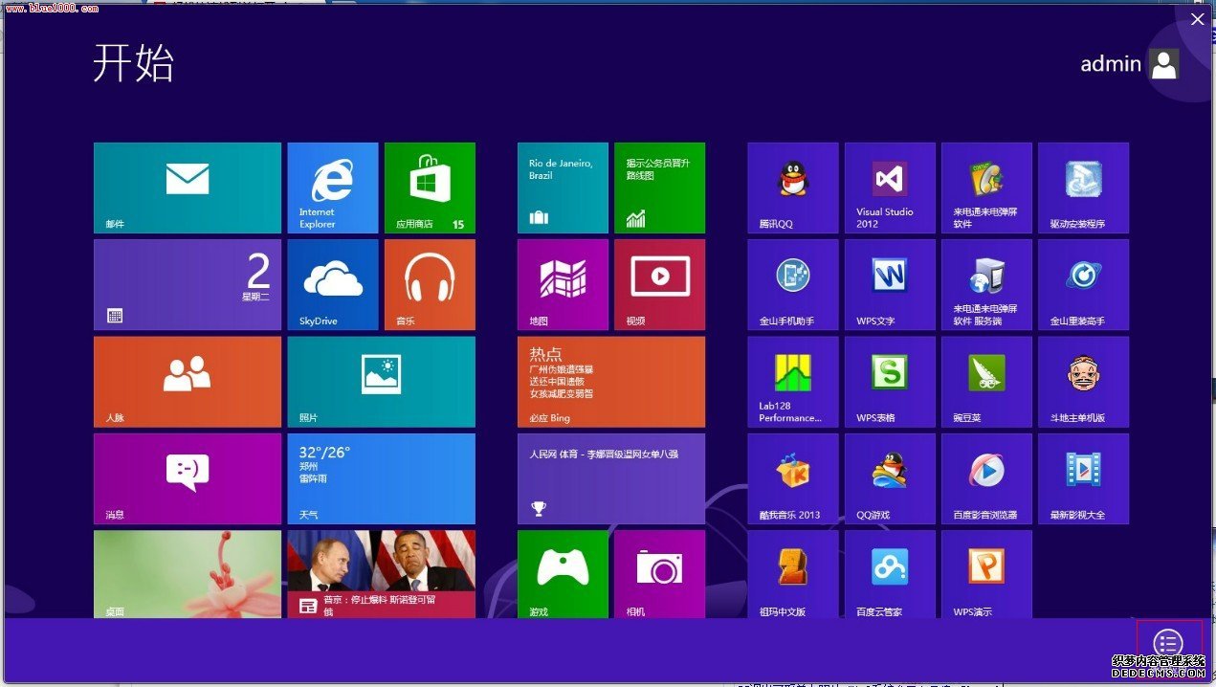Open Lab128 Performance tile
Screen dimensions: 1216x687
pos(793,382)
